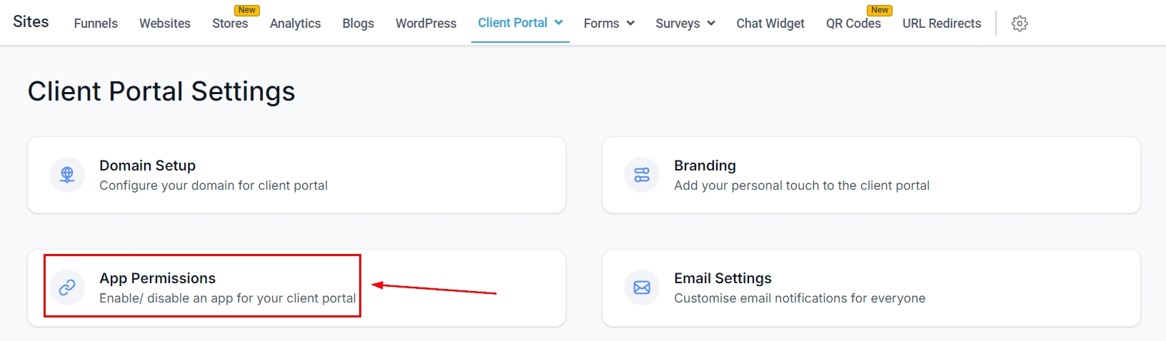Select the Blogs tab

(x=358, y=24)
